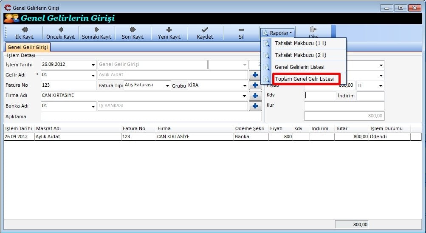The image size is (426, 233).
Task: Expand the Grubu KİRA dropdown
Action: [x=244, y=85]
